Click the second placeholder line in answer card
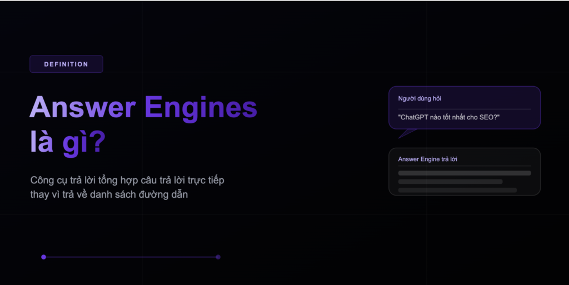The image size is (569, 285). click(x=450, y=182)
